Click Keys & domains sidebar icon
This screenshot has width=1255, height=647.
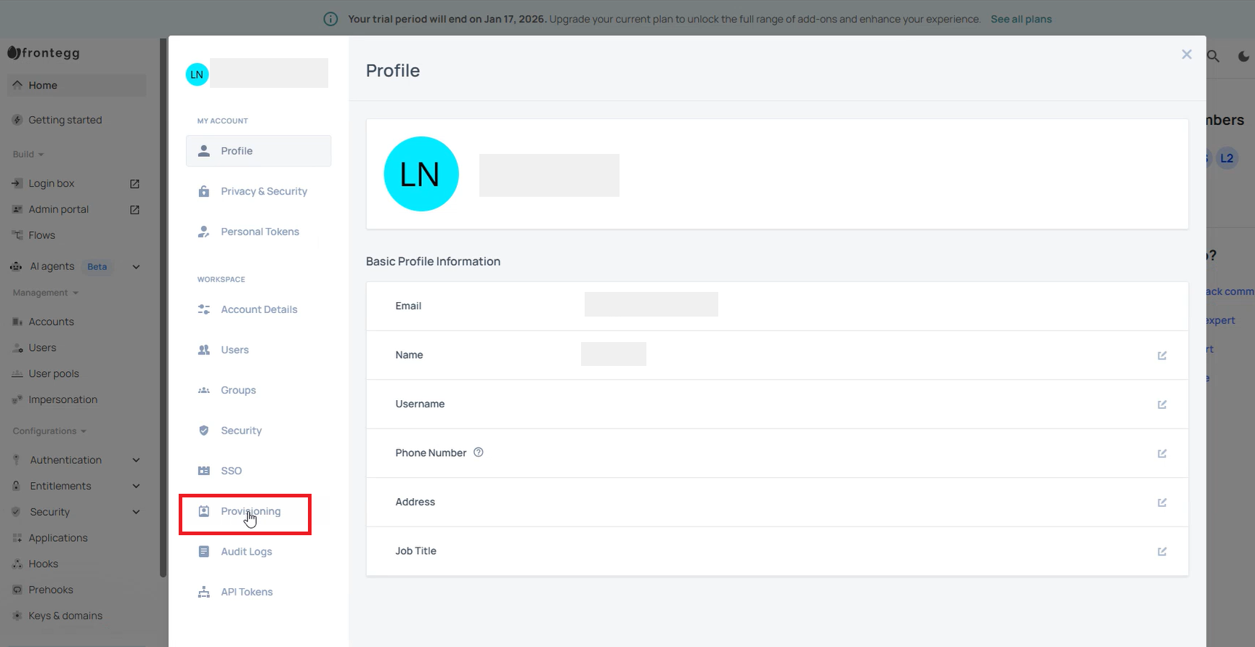(17, 616)
